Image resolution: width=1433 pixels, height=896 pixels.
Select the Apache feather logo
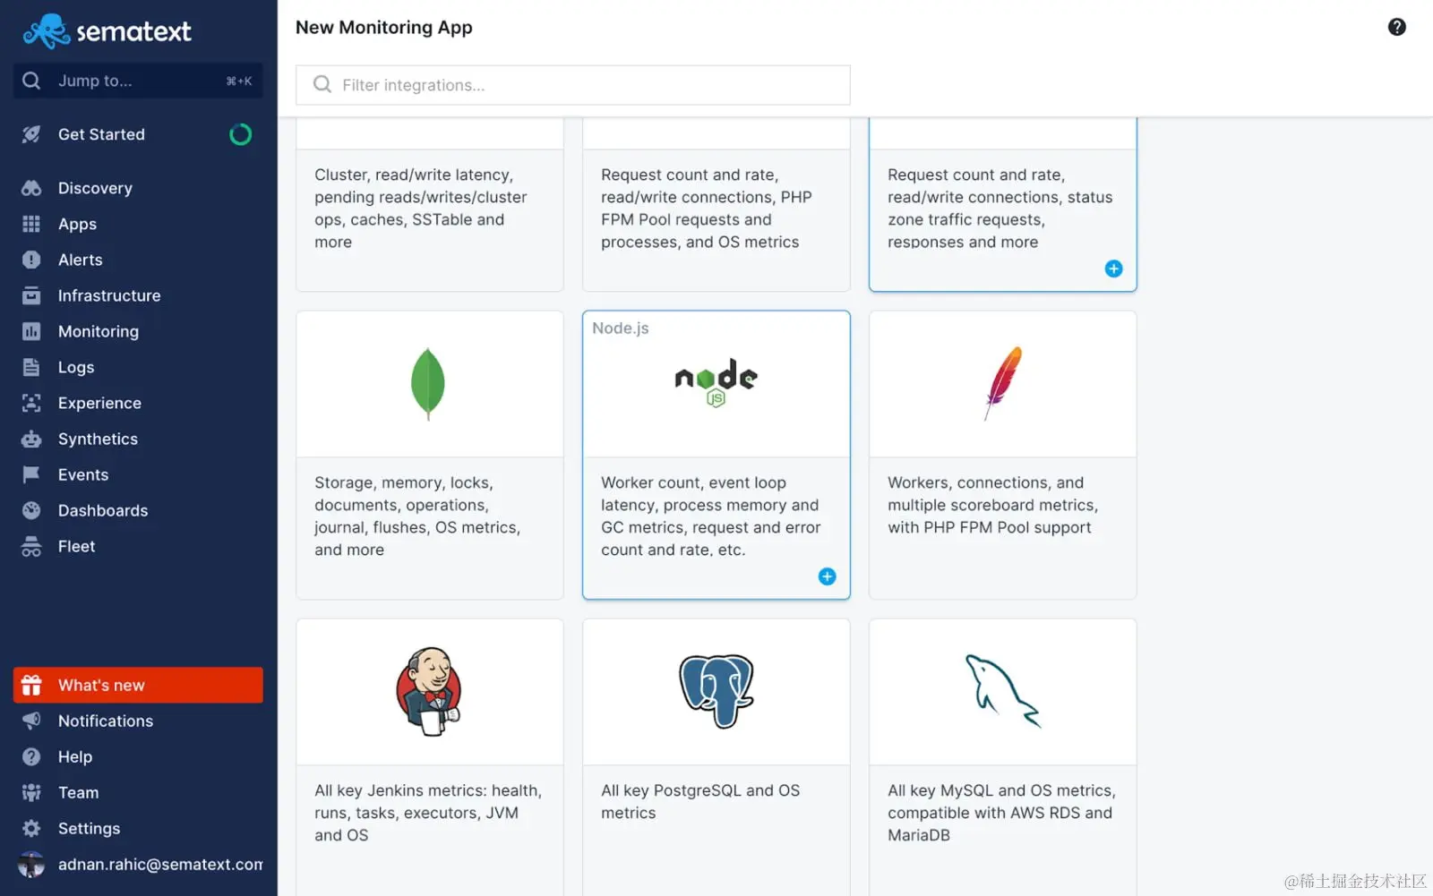click(1003, 382)
